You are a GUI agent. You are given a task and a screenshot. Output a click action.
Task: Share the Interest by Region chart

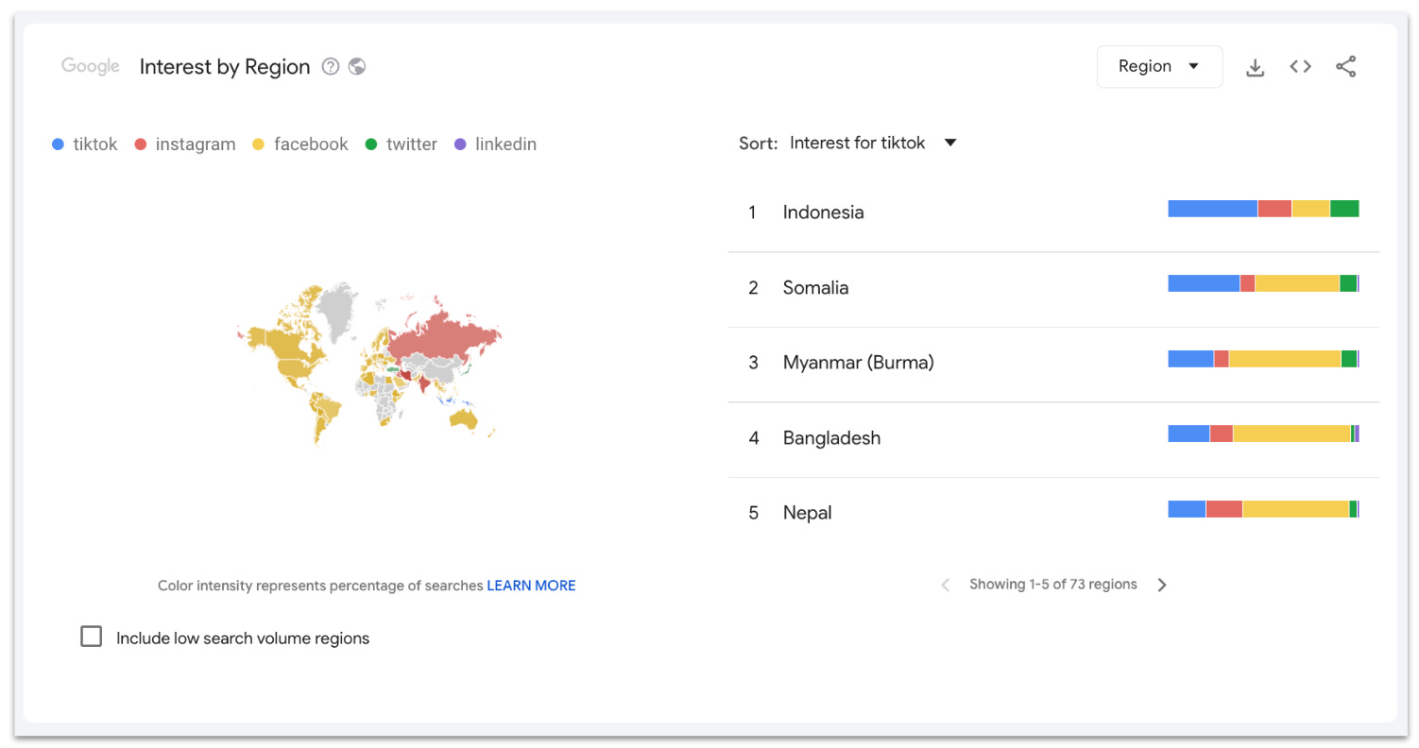[x=1346, y=67]
